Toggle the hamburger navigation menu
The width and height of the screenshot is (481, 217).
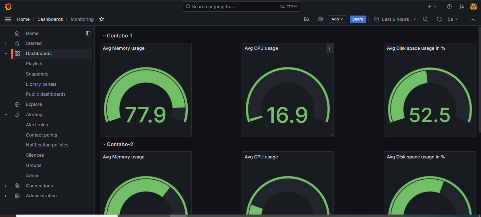click(8, 19)
